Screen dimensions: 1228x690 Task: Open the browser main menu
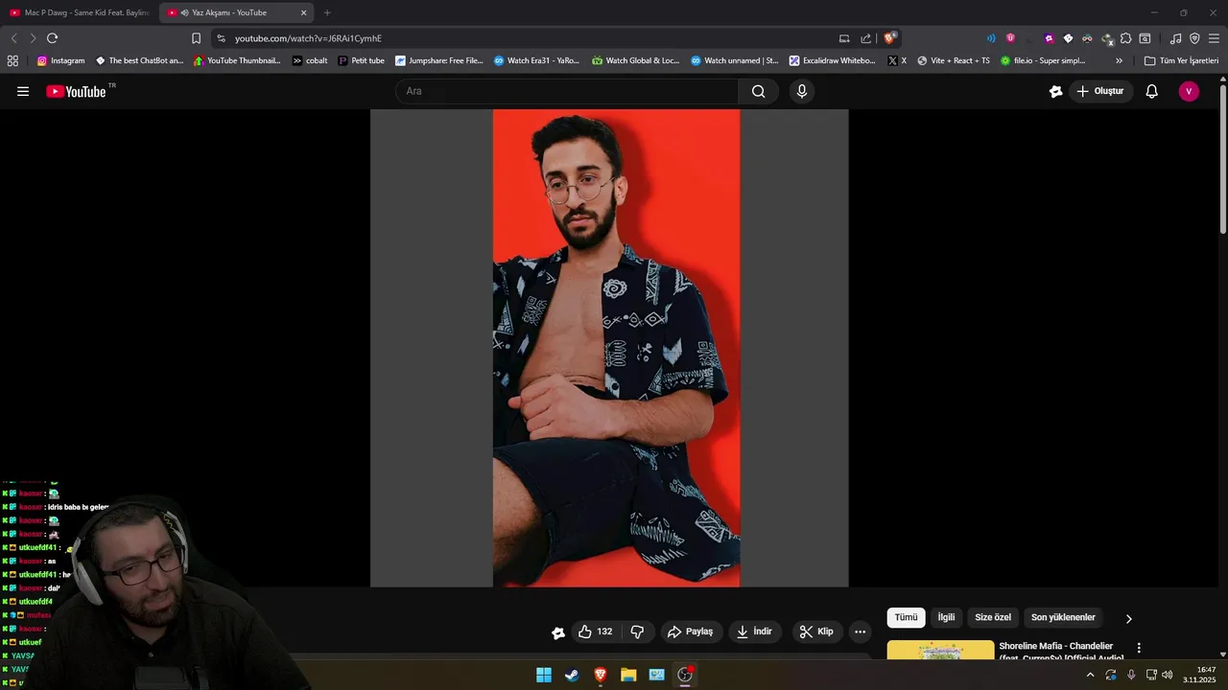coord(1214,38)
